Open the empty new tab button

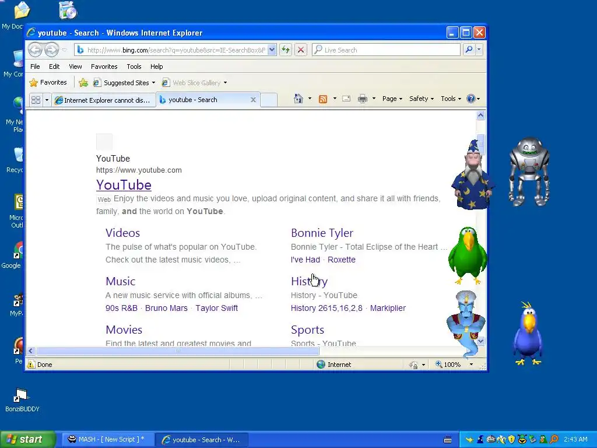[x=269, y=100]
